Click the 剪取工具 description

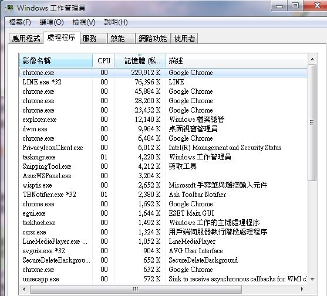[183, 166]
